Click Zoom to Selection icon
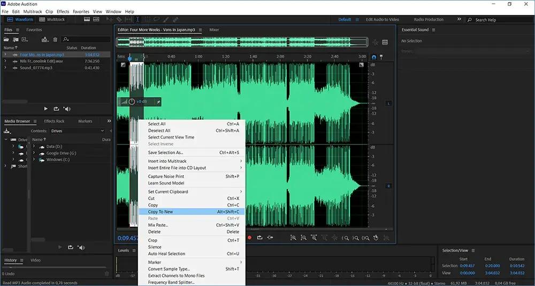 [365, 238]
